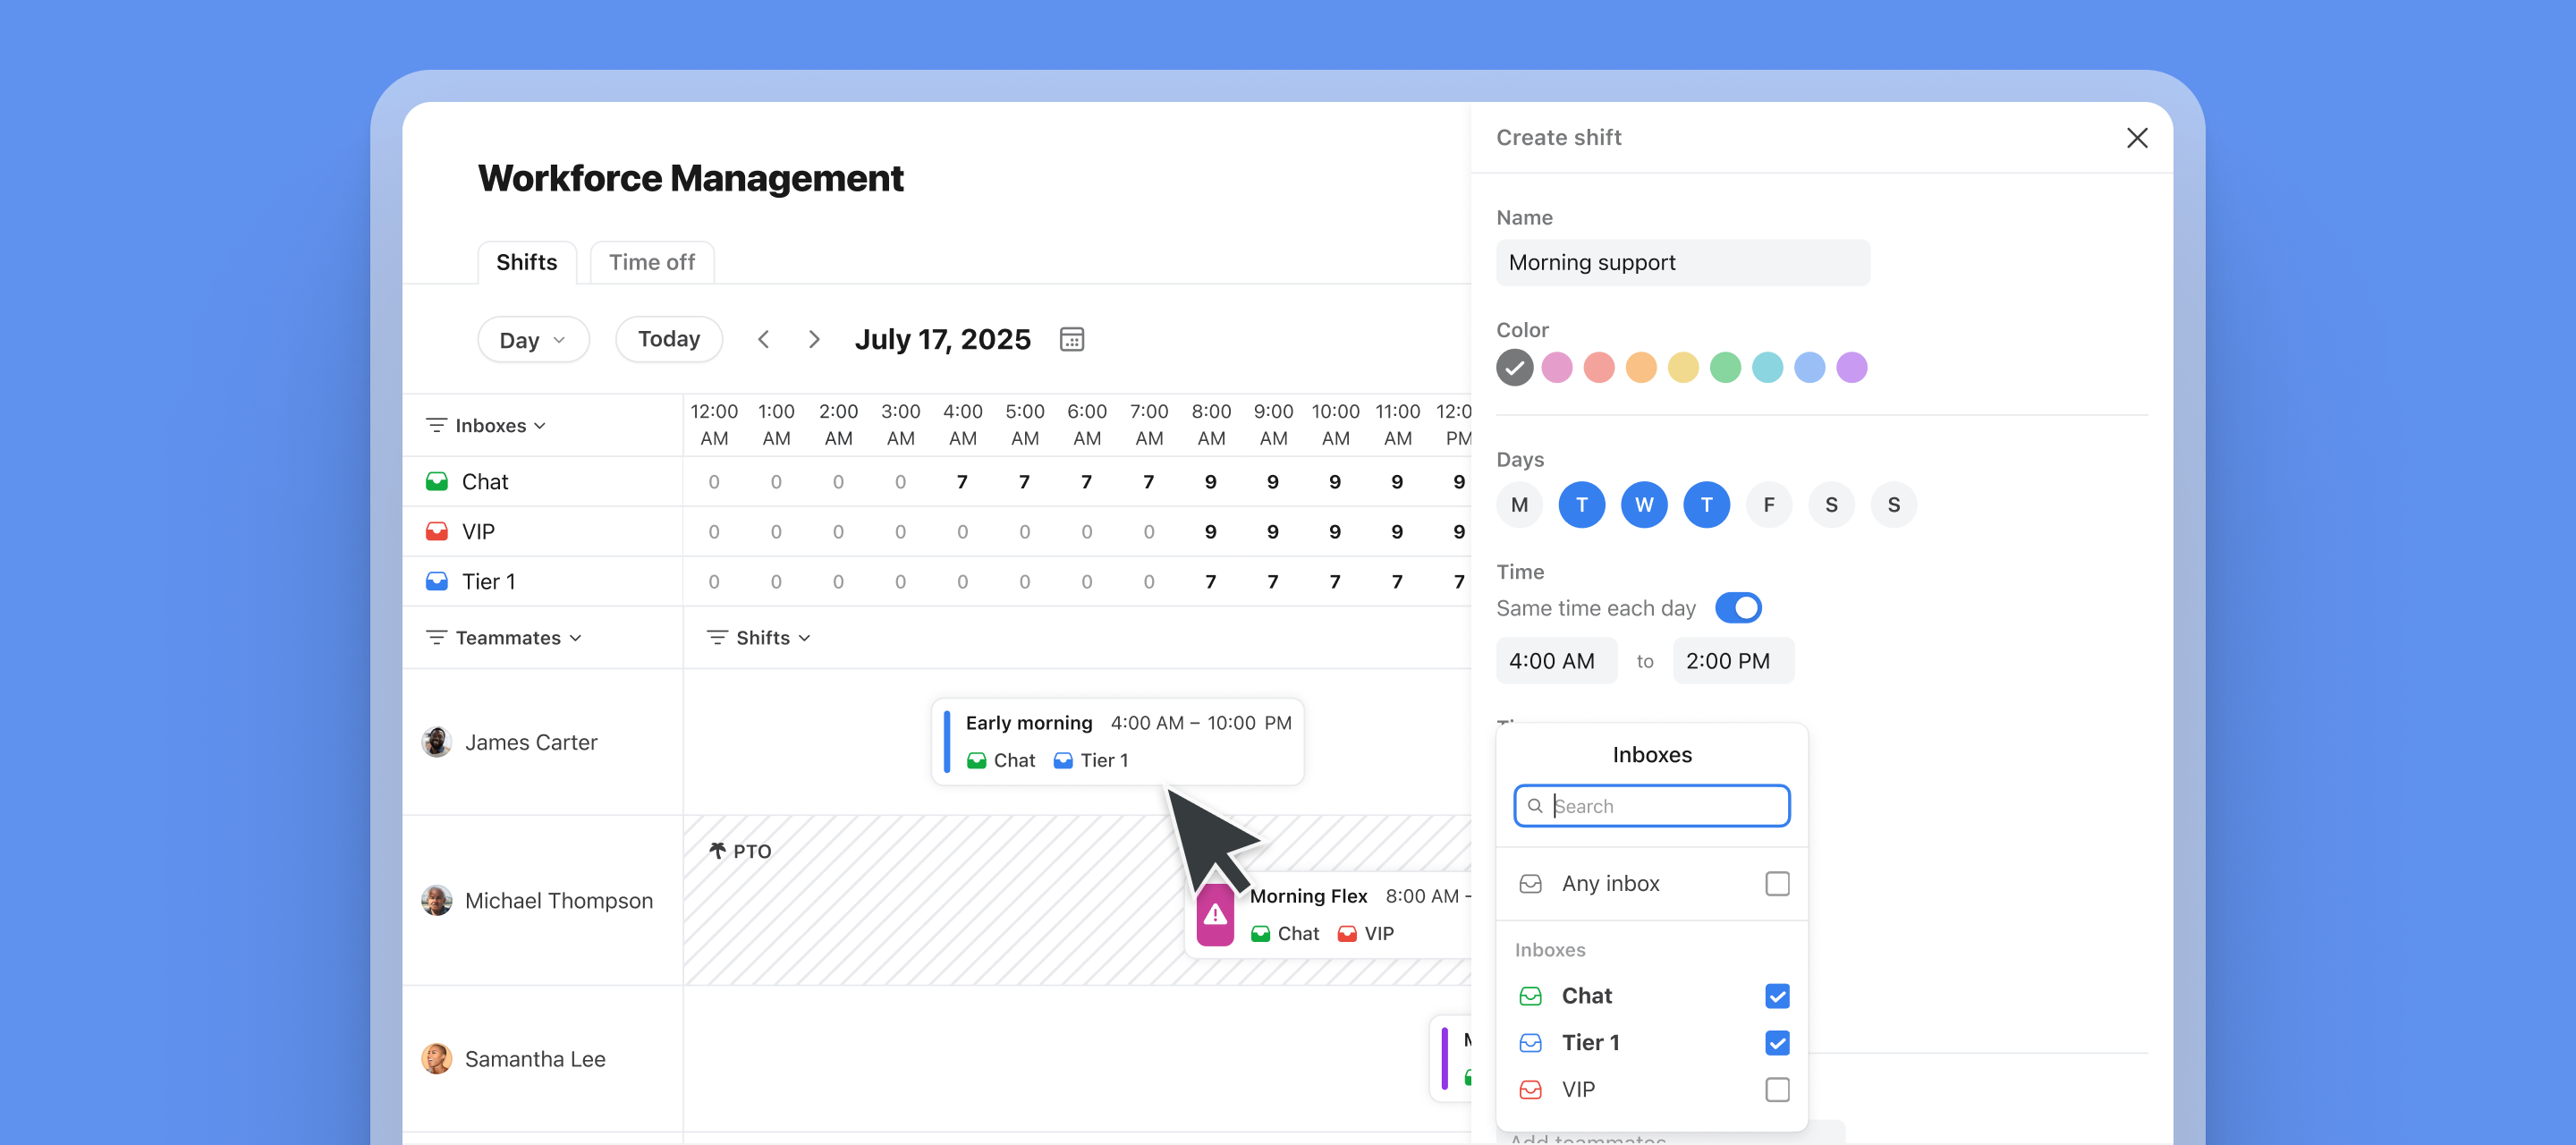The width and height of the screenshot is (2576, 1145).
Task: Click Samantha Lee's avatar
Action: [x=436, y=1059]
